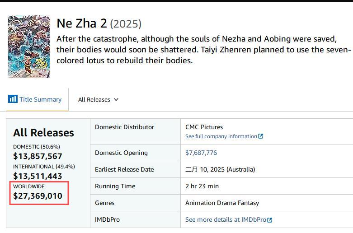The width and height of the screenshot is (353, 233).
Task: Click the domestic gross $13,857,567 figure
Action: pos(38,156)
